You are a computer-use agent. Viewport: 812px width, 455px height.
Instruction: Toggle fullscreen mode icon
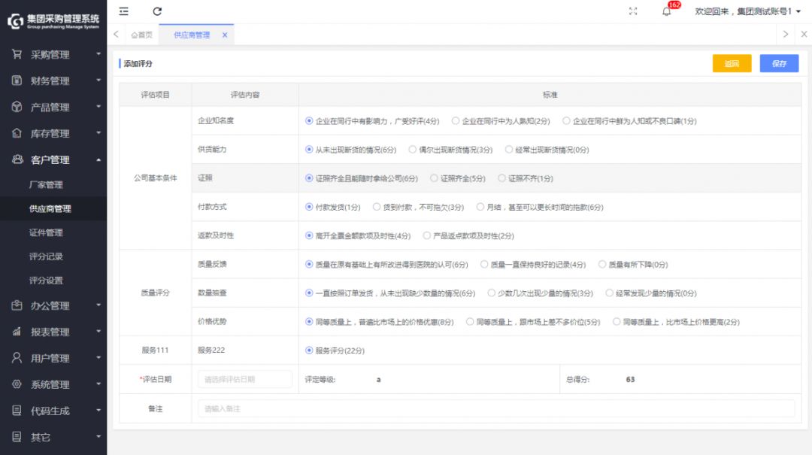[x=633, y=11]
